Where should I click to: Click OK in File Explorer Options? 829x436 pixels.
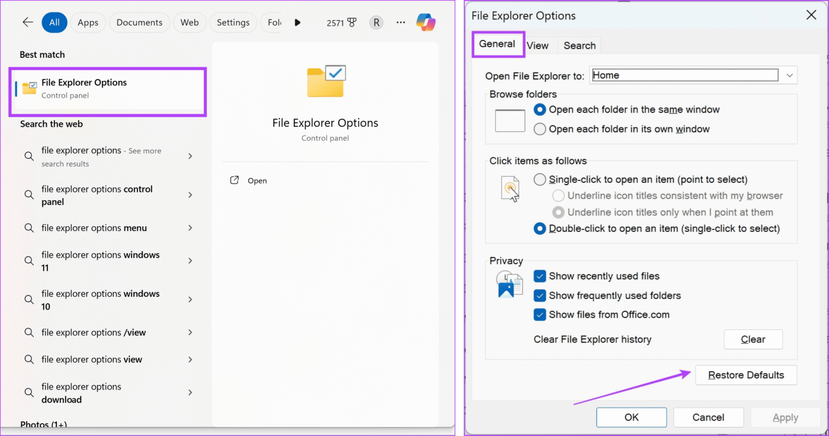tap(632, 418)
